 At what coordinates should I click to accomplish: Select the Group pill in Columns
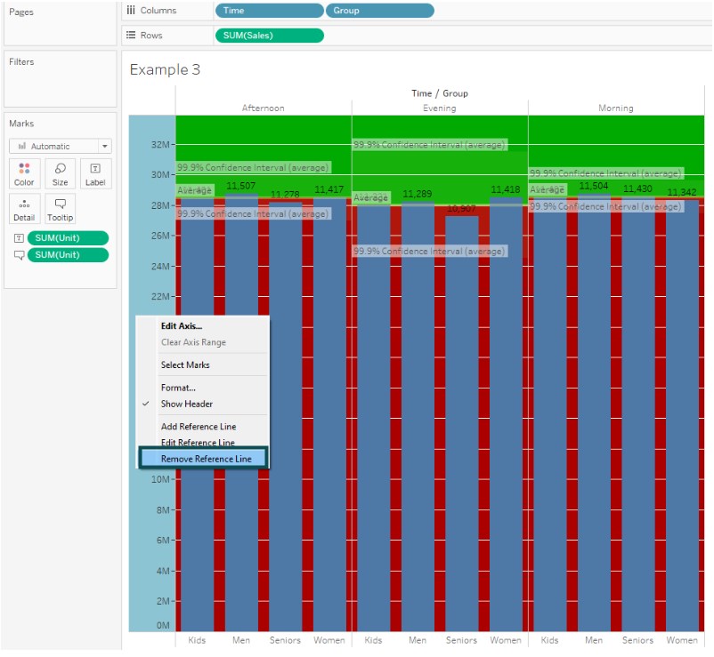(380, 11)
